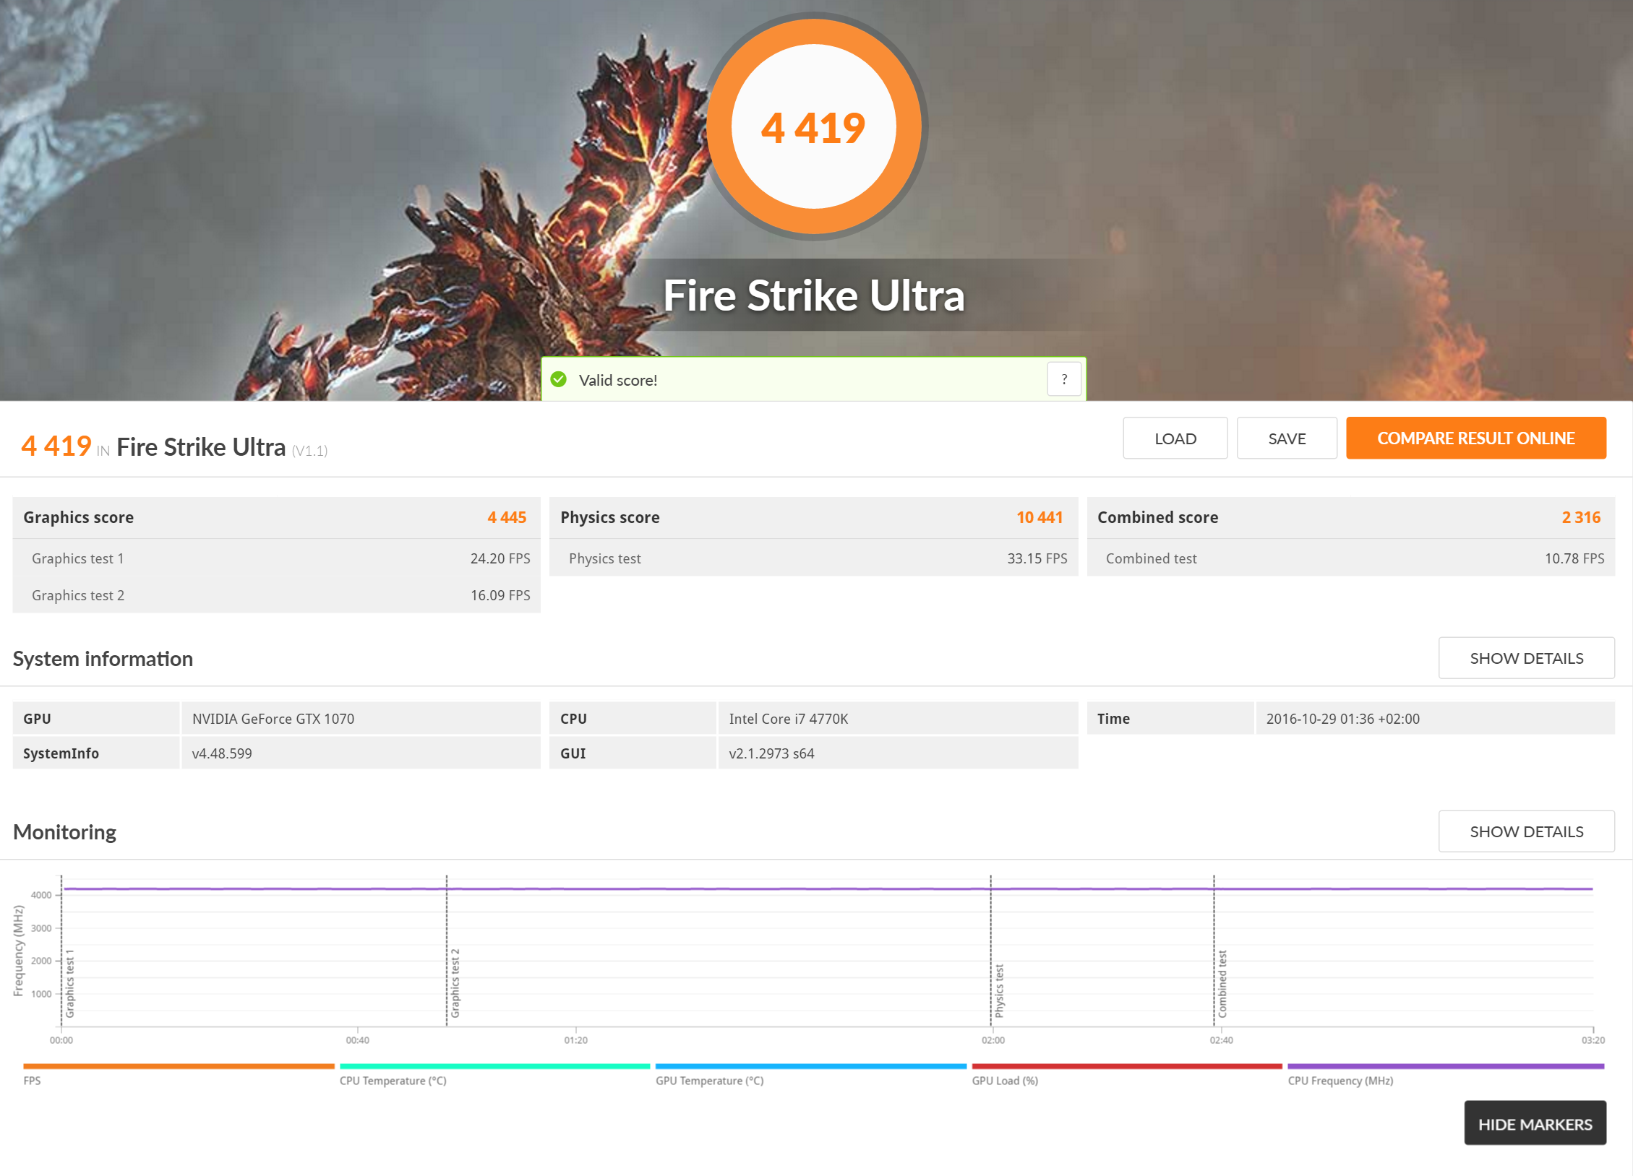
Task: Click the Combined test chart marker
Action: [x=1222, y=983]
